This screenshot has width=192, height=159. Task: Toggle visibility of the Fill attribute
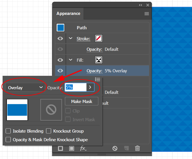[60, 60]
